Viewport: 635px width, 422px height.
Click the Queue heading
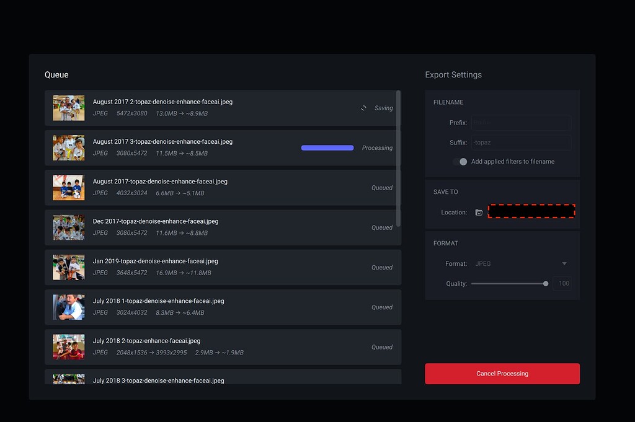56,75
